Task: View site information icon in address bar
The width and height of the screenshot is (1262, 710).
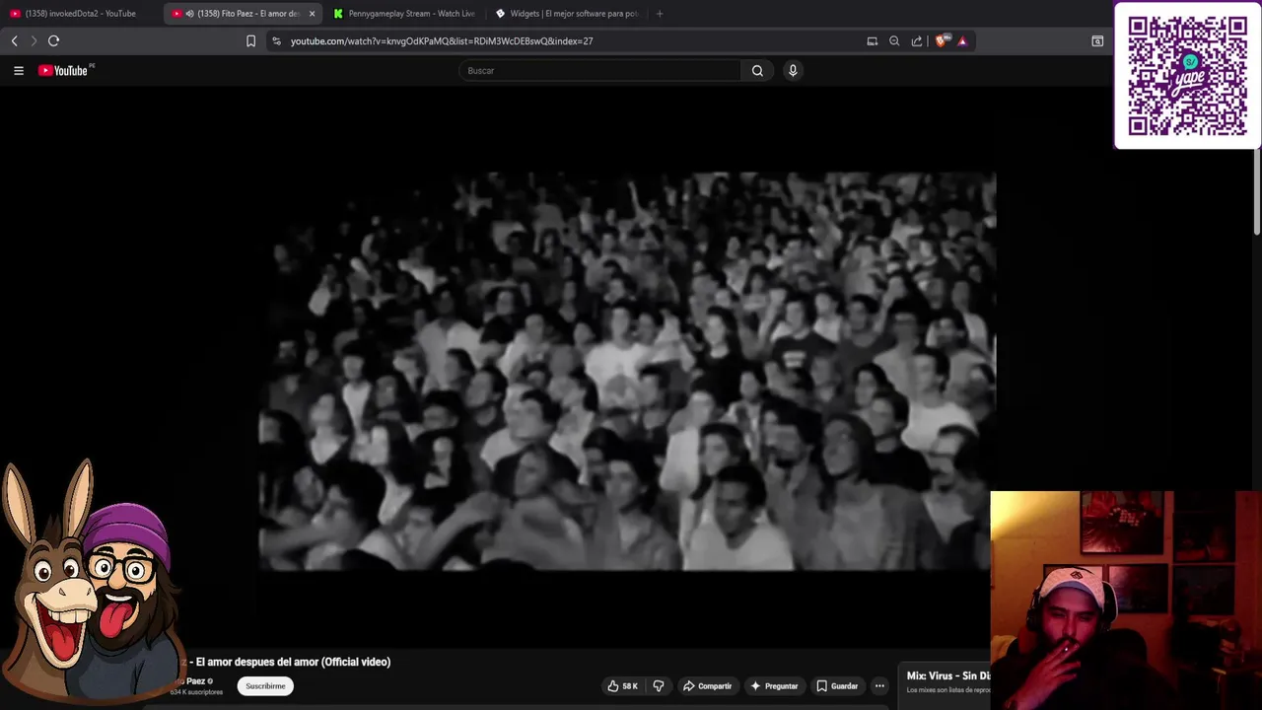Action: coord(277,40)
